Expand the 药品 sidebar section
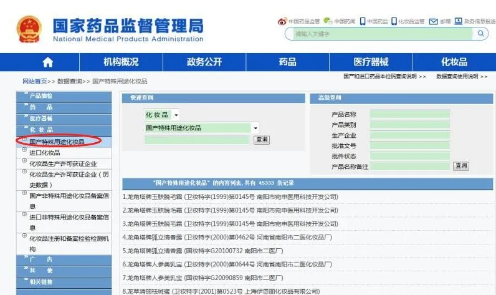Image resolution: width=496 pixels, height=295 pixels. (64, 107)
